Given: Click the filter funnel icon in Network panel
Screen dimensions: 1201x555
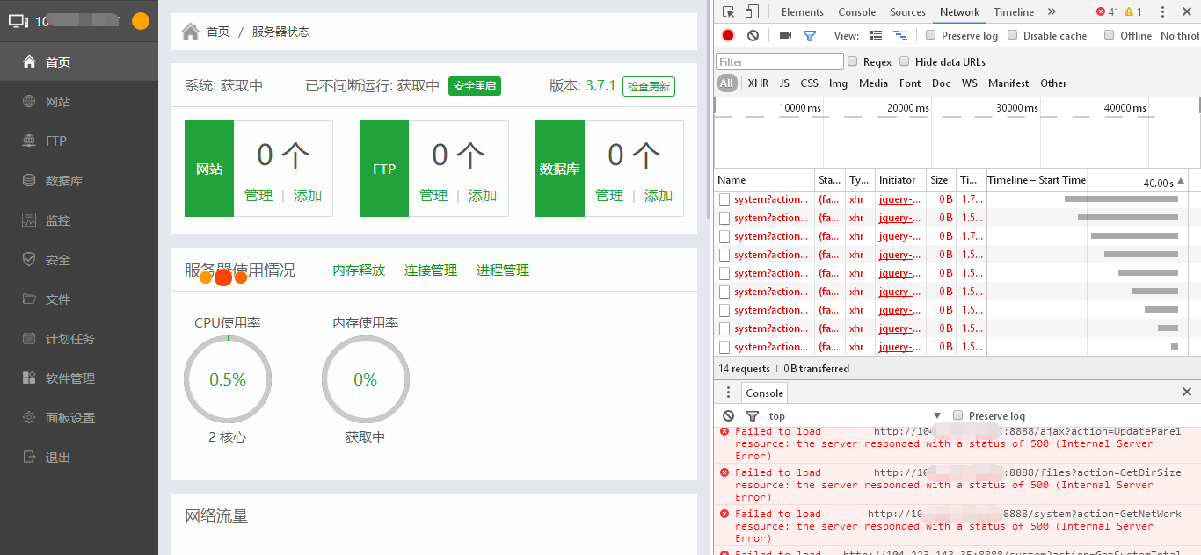Looking at the screenshot, I should 809,35.
